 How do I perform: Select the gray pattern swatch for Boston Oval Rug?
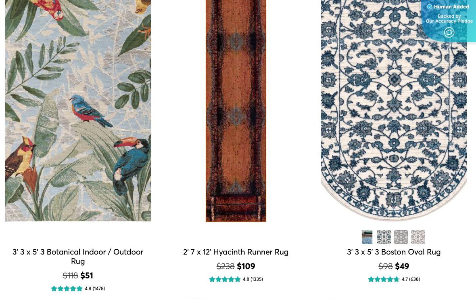(401, 237)
